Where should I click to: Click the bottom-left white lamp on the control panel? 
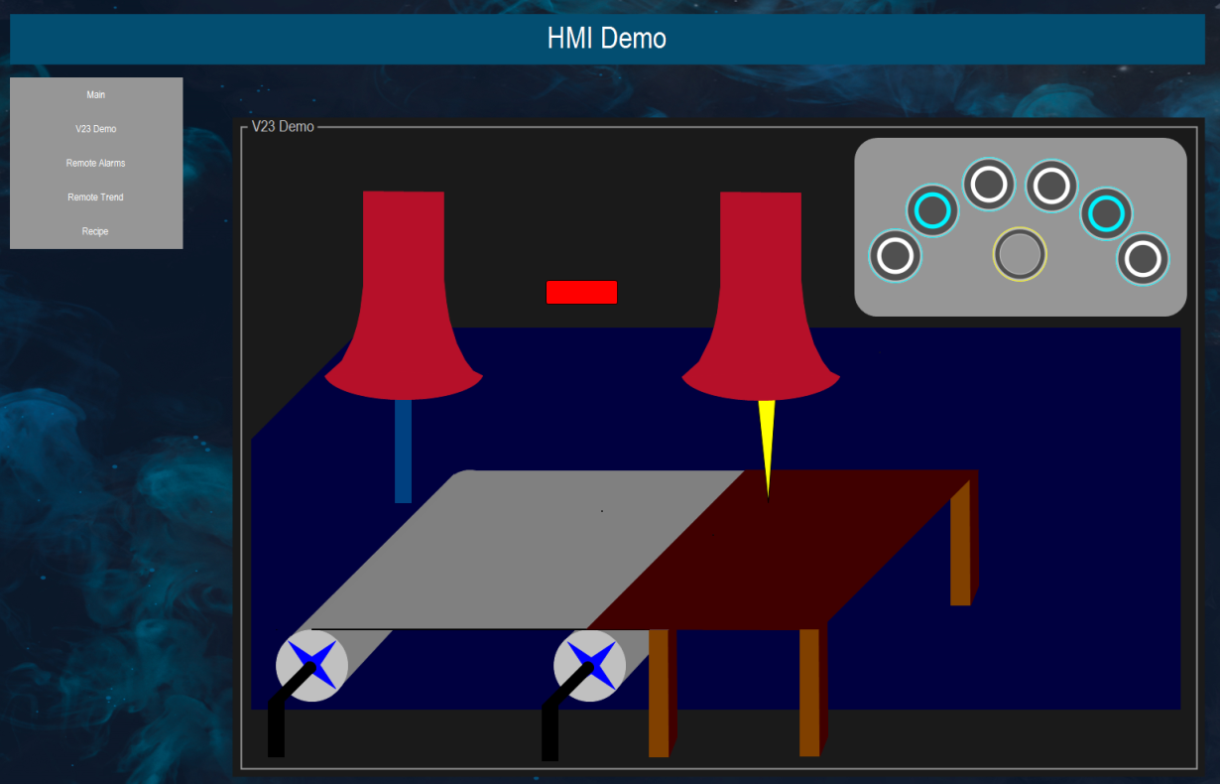(x=895, y=256)
